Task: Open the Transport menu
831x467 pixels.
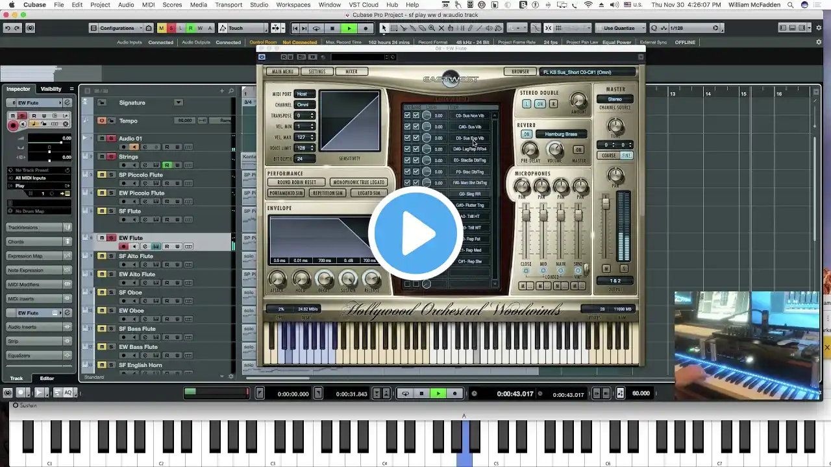Action: pyautogui.click(x=229, y=5)
